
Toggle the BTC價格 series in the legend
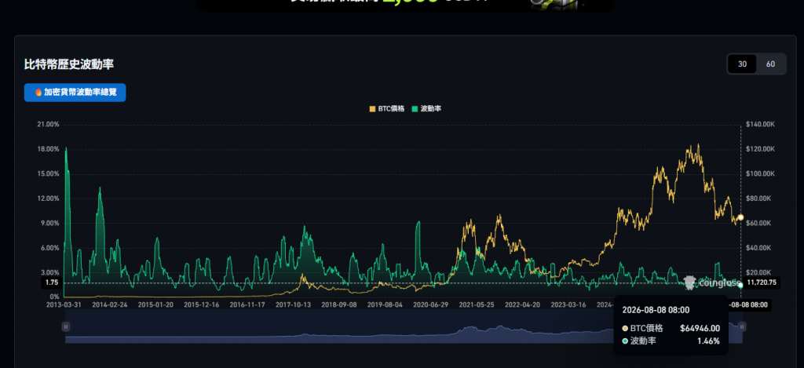click(x=387, y=108)
